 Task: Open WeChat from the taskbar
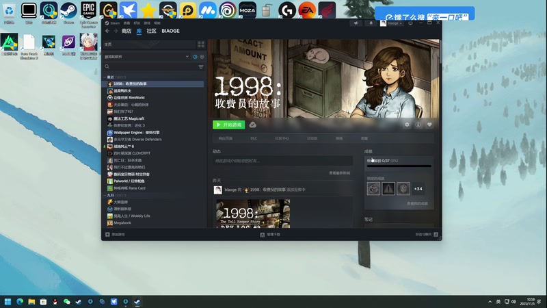click(x=66, y=302)
